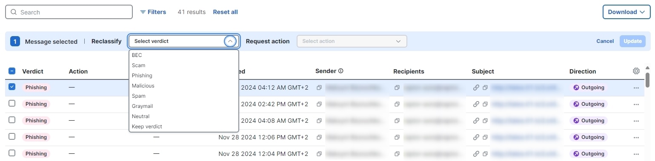The width and height of the screenshot is (655, 161).
Task: Copy recipients in the second row
Action: click(x=397, y=104)
